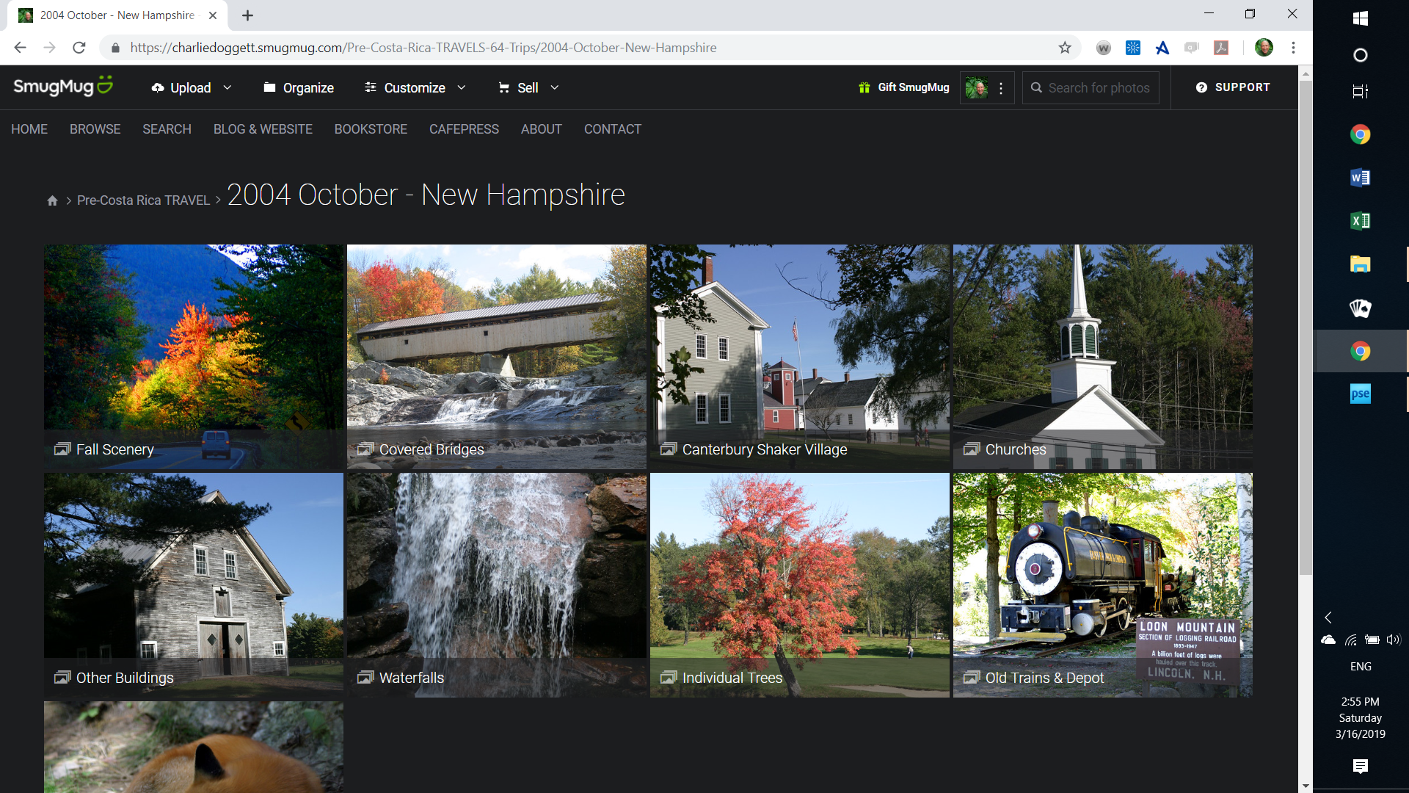Open Windows Task View

click(x=1361, y=91)
